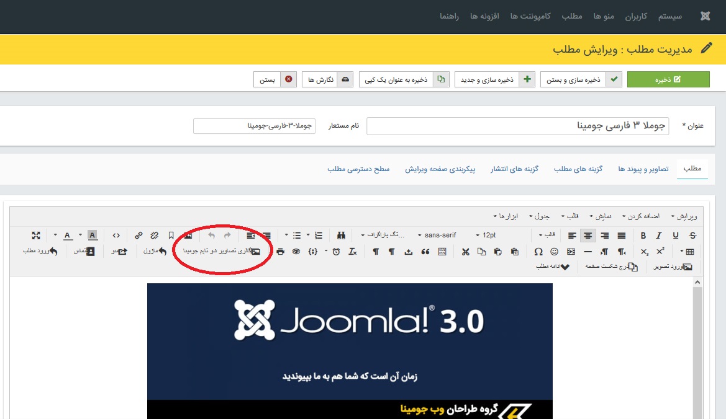Apply the text color A swatch

pos(68,236)
